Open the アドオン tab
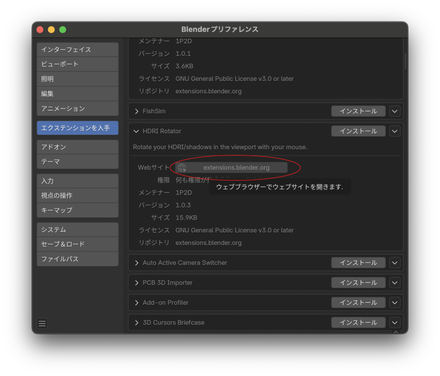 click(77, 147)
